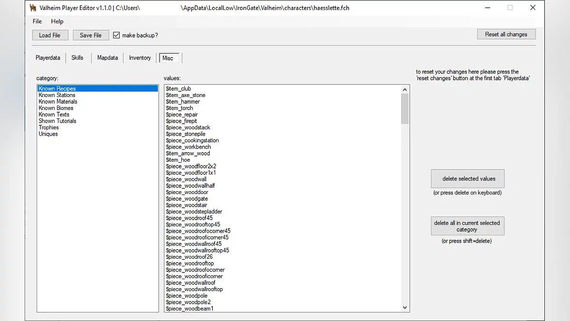Select $piece_workbench in the values list
This screenshot has height=321, width=570.
pos(188,147)
